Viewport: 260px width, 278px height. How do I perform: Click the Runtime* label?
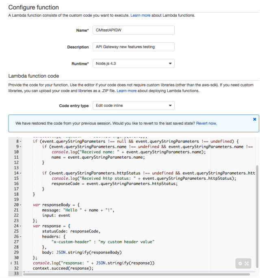click(x=80, y=64)
